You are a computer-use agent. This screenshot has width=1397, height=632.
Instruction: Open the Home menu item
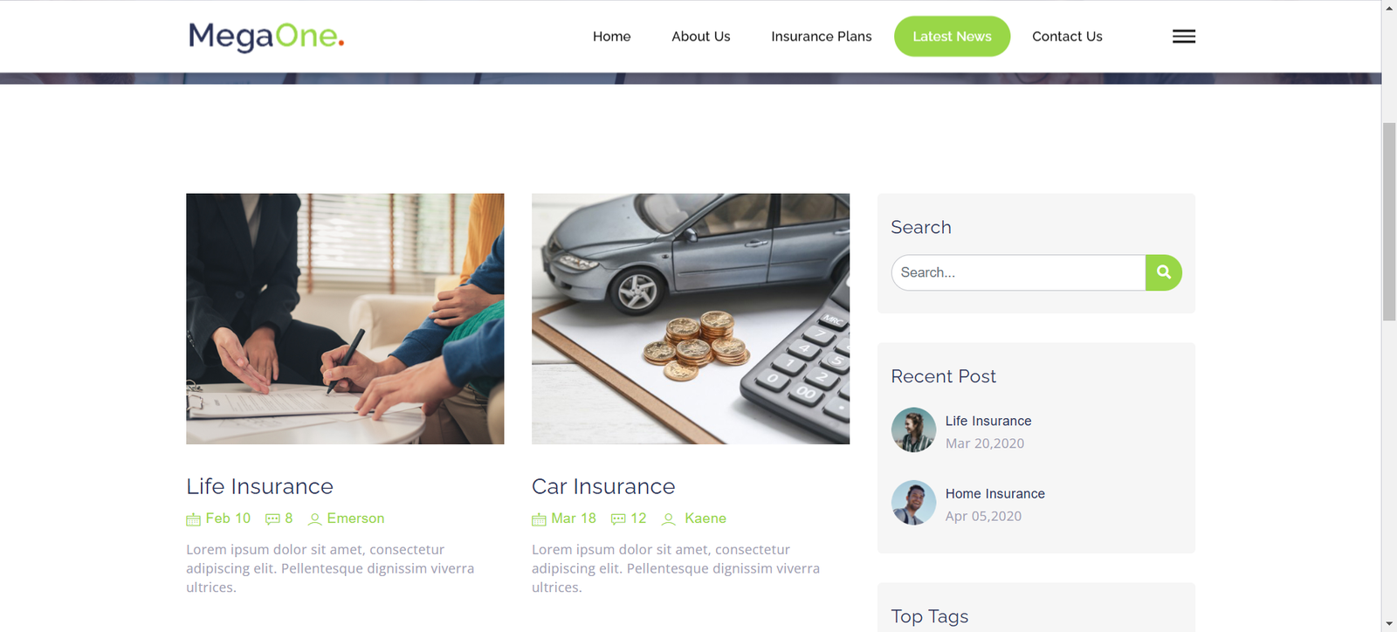(611, 37)
